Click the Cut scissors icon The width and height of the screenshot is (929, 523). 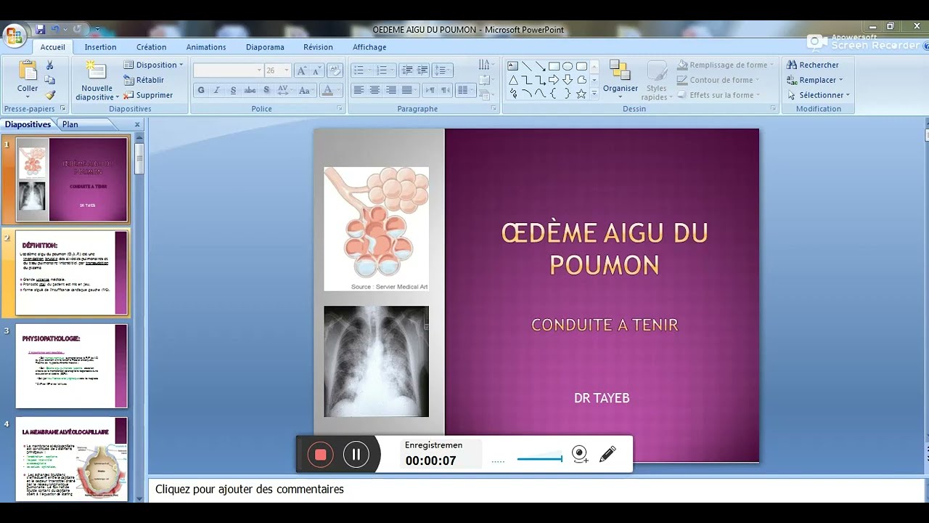click(49, 65)
